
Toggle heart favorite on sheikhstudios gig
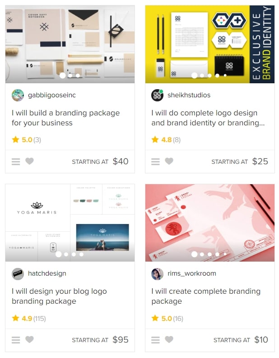(x=169, y=161)
